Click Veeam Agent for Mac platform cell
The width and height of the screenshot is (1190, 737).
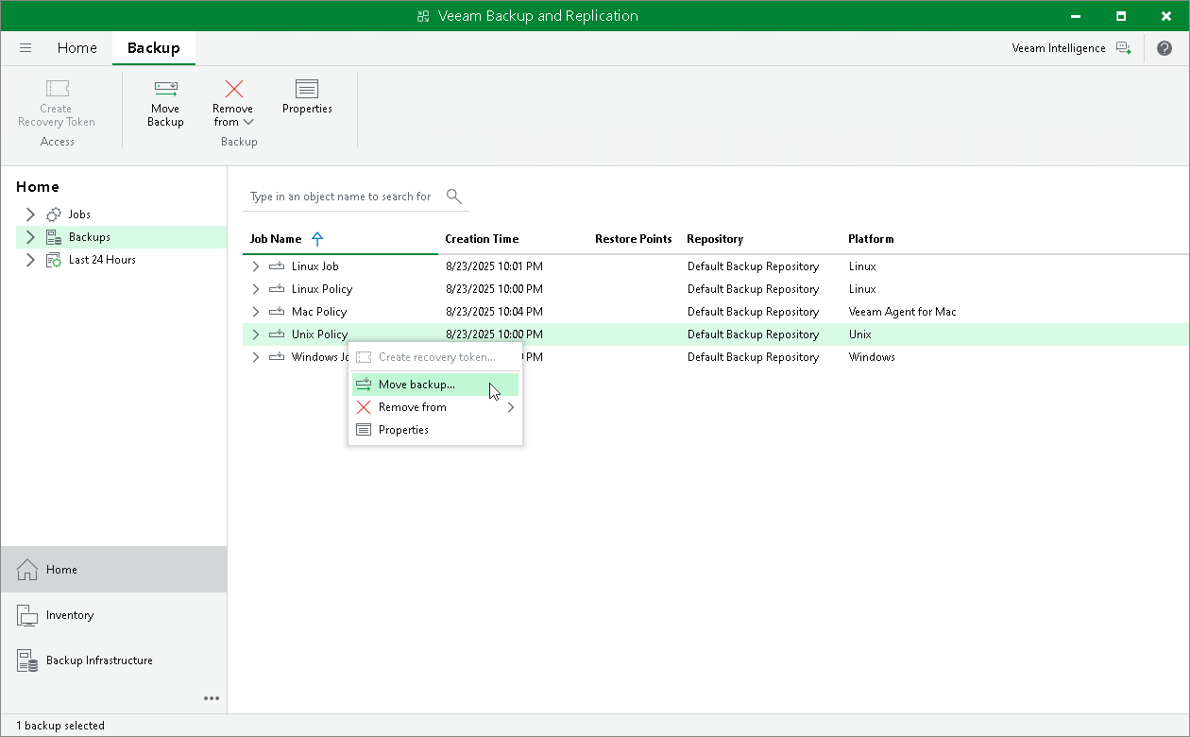coord(903,312)
